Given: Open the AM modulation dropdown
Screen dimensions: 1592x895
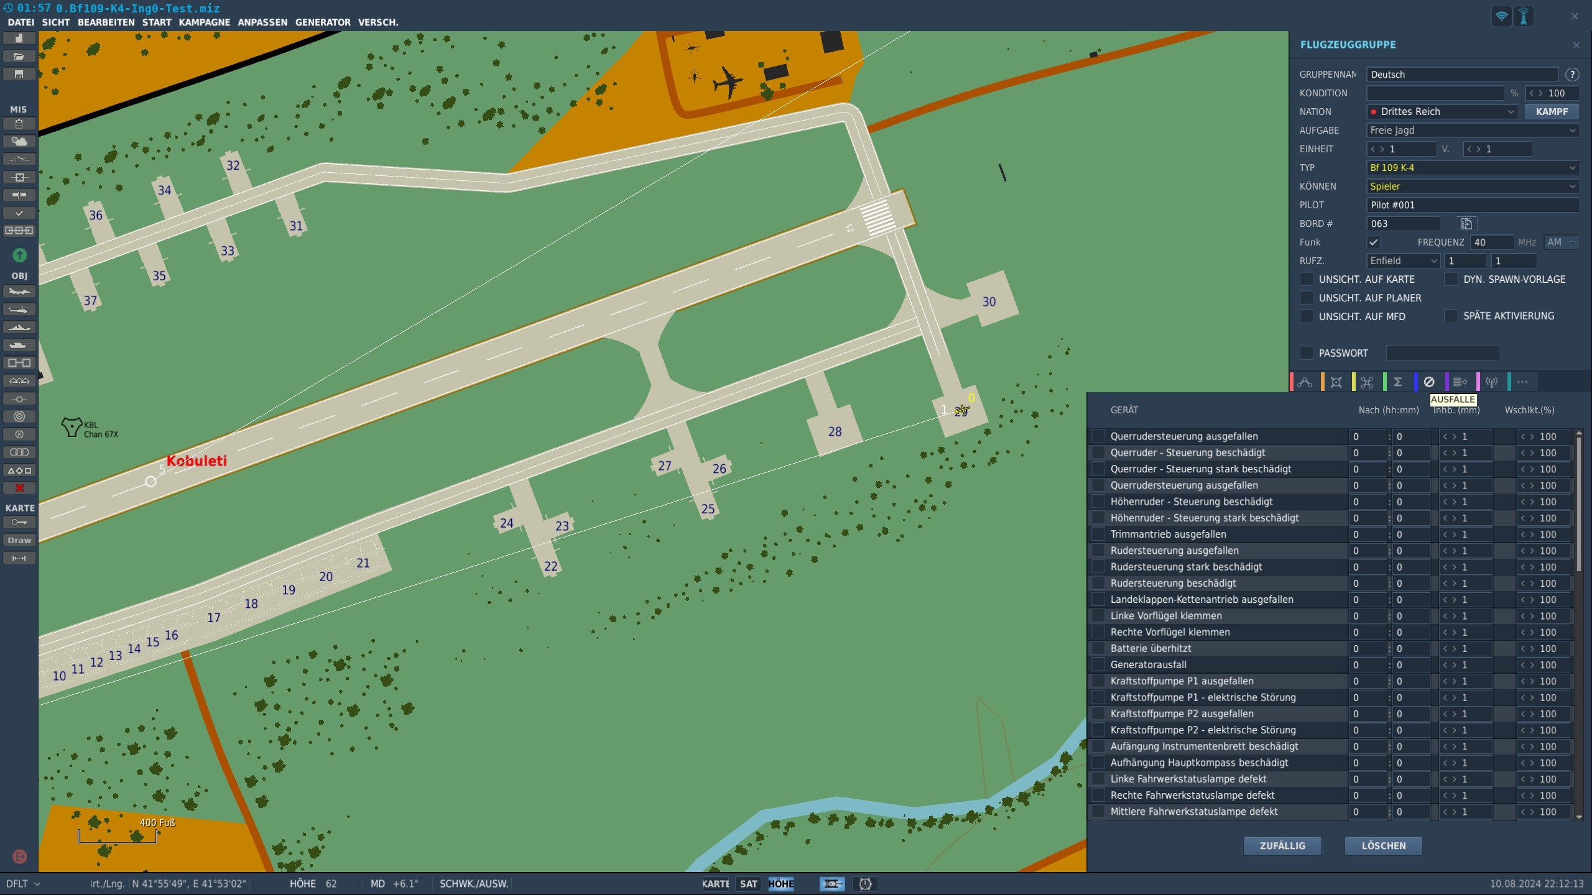Looking at the screenshot, I should (1562, 242).
